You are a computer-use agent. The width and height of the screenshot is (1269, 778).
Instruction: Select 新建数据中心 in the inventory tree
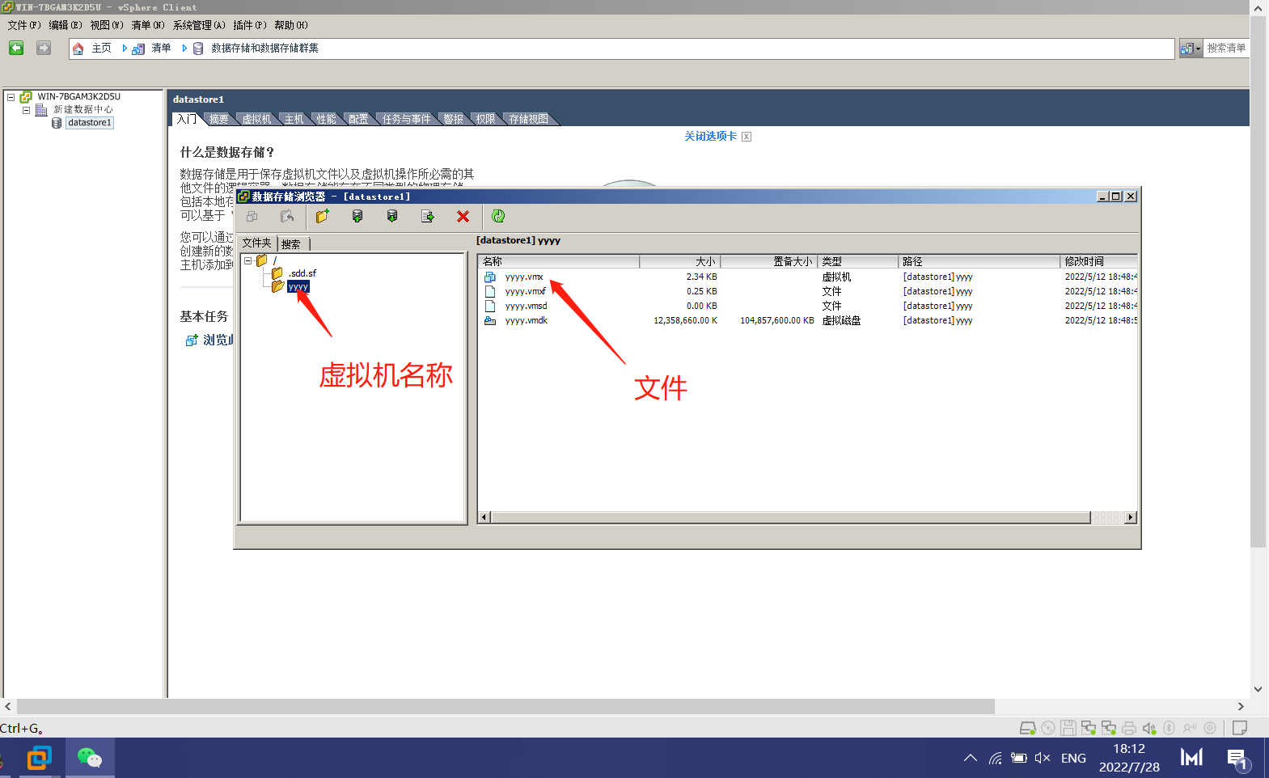(x=83, y=110)
